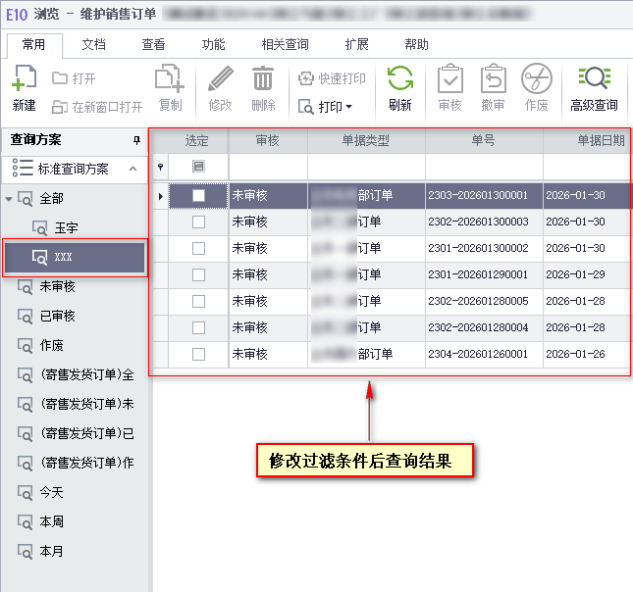Switch to the 文档 tab
The height and width of the screenshot is (592, 633).
coord(93,45)
